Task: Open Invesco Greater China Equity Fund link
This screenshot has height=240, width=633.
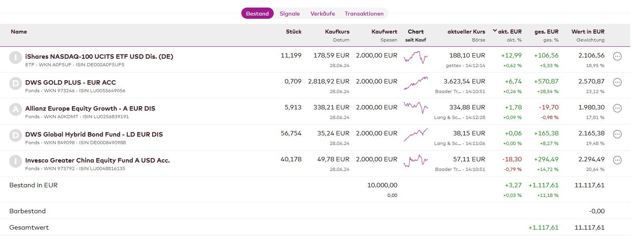Action: [x=98, y=160]
